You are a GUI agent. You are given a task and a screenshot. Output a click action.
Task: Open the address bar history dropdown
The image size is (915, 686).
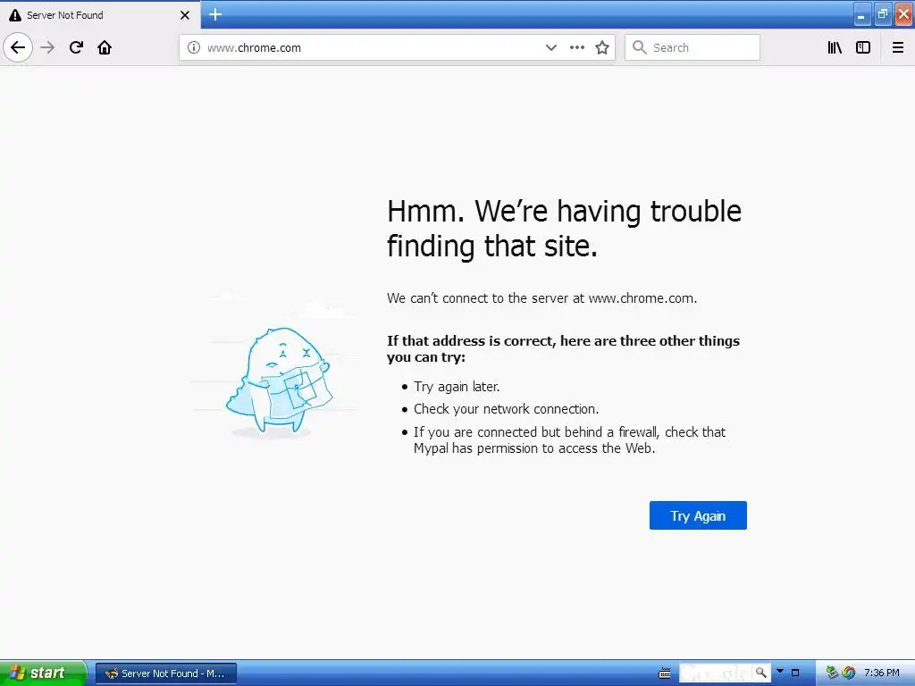coord(550,47)
